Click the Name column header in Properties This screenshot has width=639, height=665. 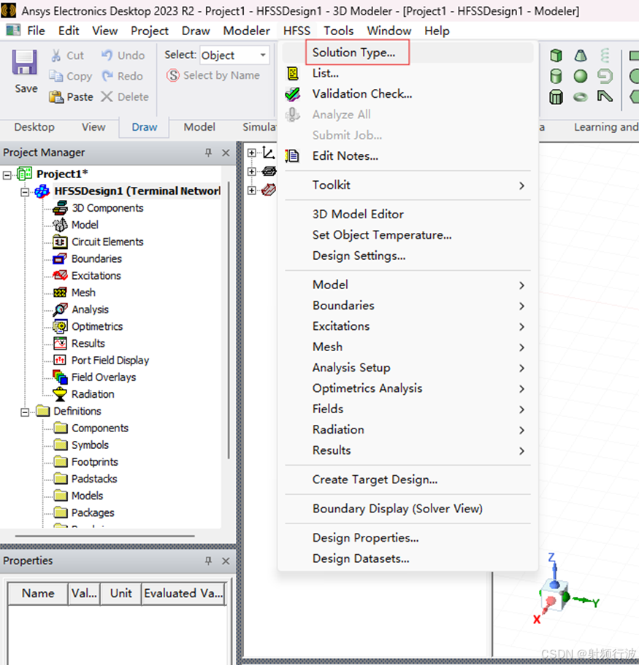pos(38,593)
